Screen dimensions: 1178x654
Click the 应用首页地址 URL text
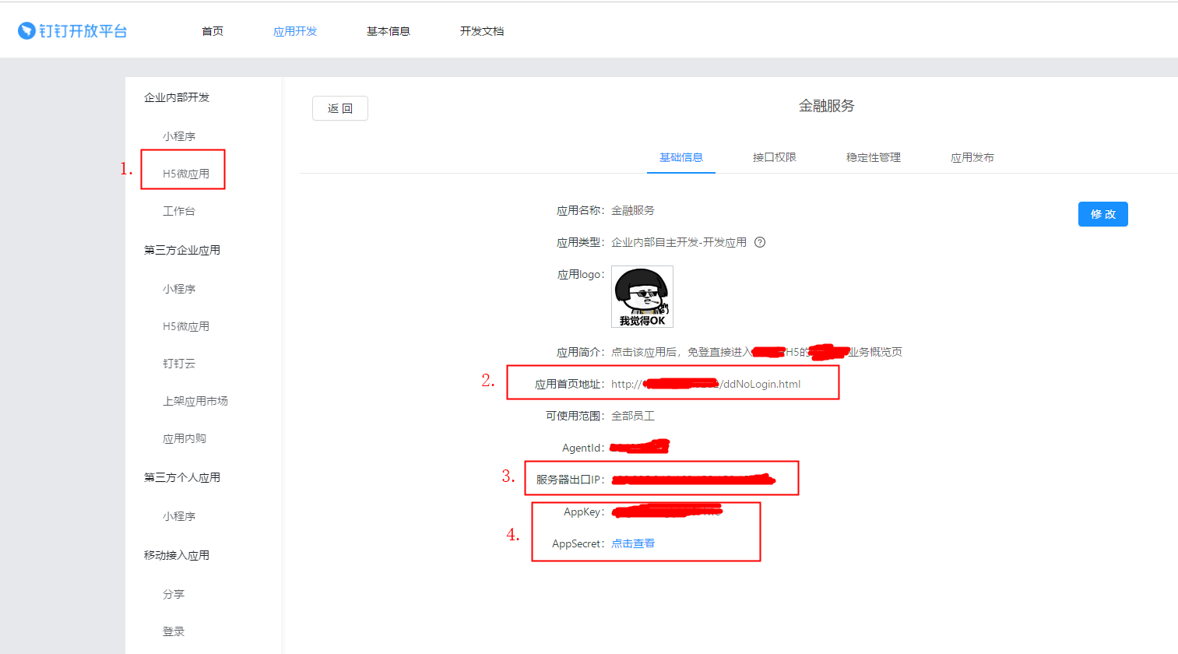[705, 384]
